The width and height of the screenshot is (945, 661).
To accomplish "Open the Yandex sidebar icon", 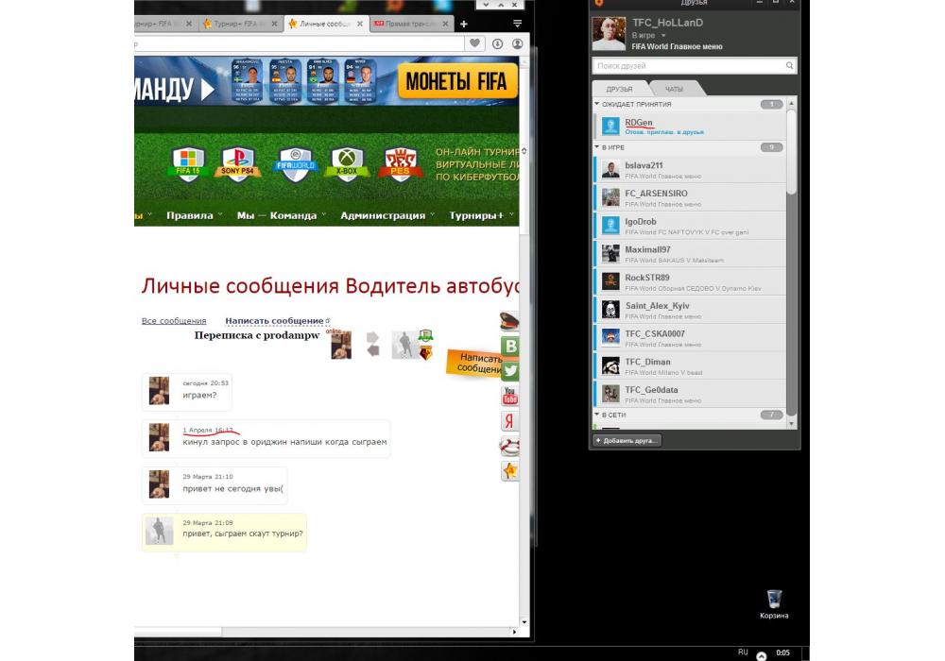I will [x=510, y=420].
